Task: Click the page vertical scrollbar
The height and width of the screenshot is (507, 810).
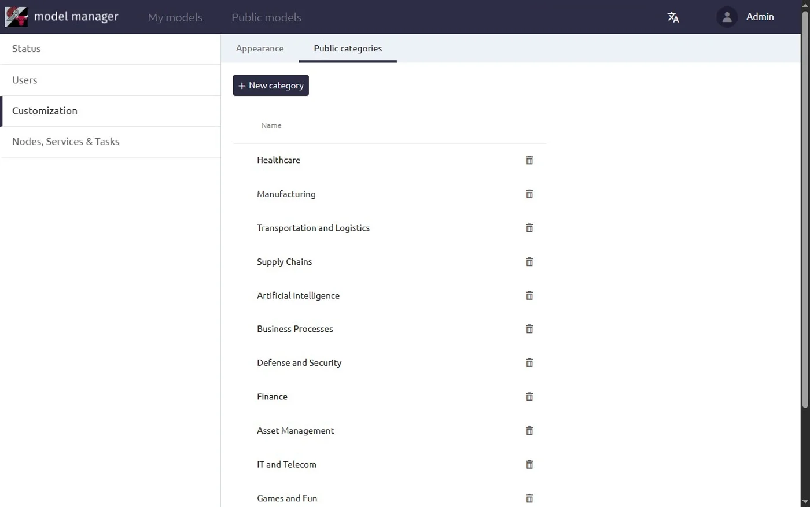Action: click(805, 208)
